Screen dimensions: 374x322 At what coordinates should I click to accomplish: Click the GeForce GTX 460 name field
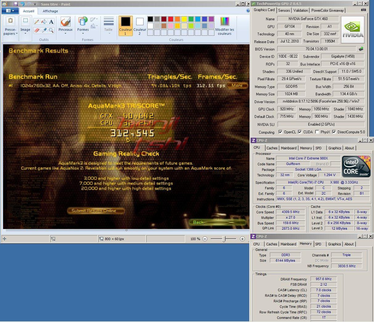click(308, 19)
